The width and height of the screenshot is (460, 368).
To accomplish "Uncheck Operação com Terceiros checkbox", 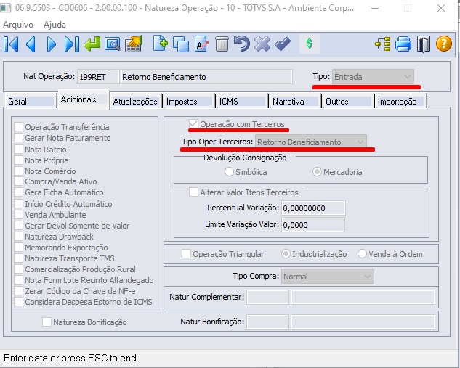I will (193, 123).
